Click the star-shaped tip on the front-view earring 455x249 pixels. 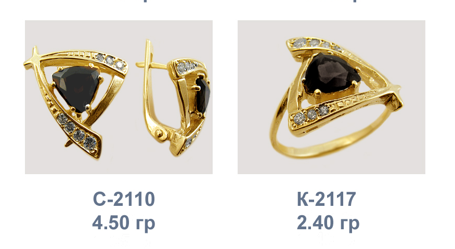[x=34, y=59]
